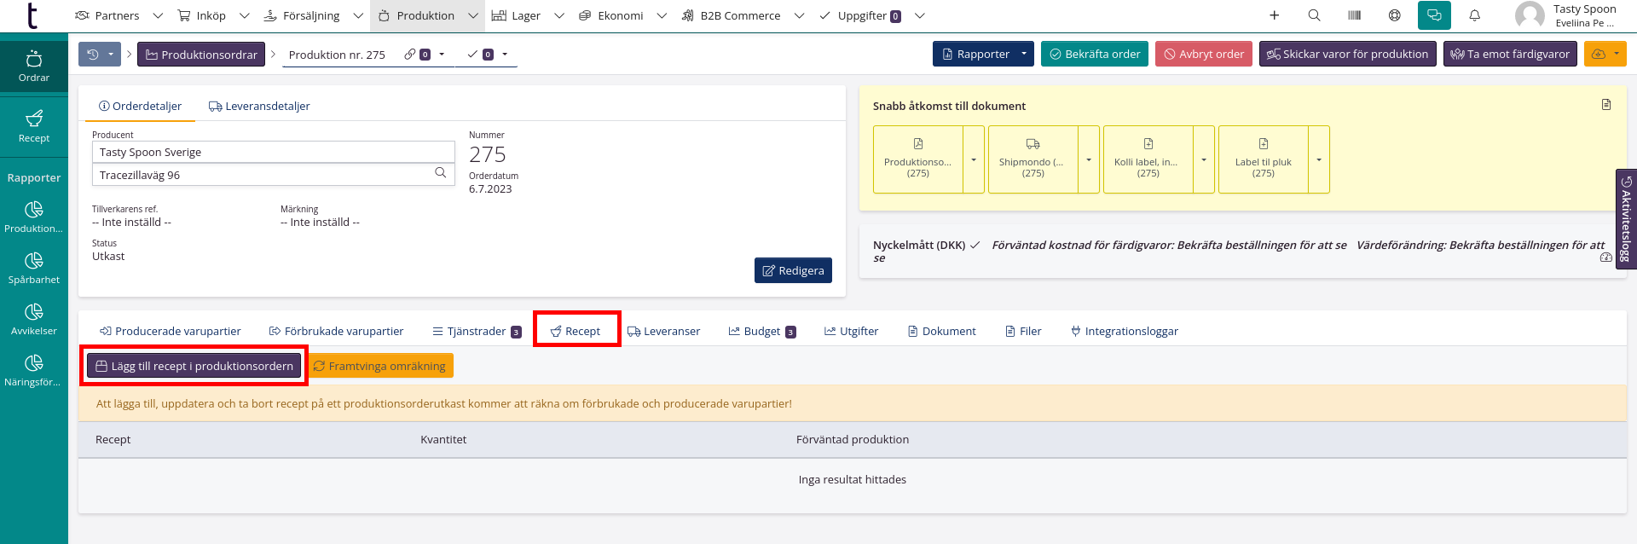Viewport: 1637px width, 544px height.
Task: Open the Spårbarhet report icon
Action: pyautogui.click(x=34, y=268)
